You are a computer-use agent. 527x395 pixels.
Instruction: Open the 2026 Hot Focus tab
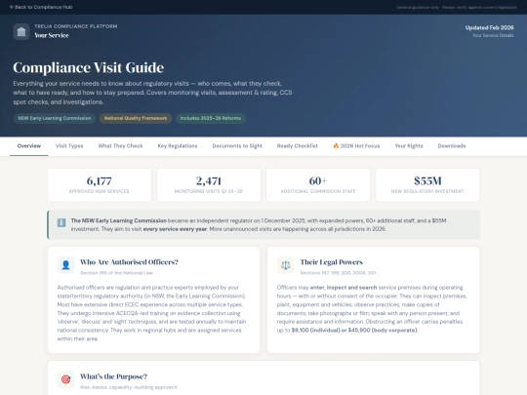click(356, 145)
